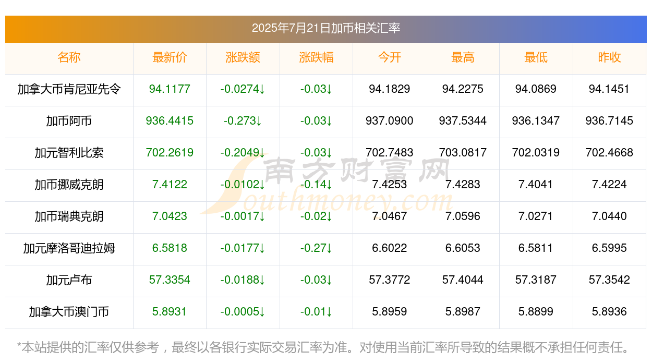652x364 pixels.
Task: Click the 昨收 column header
Action: click(x=609, y=57)
